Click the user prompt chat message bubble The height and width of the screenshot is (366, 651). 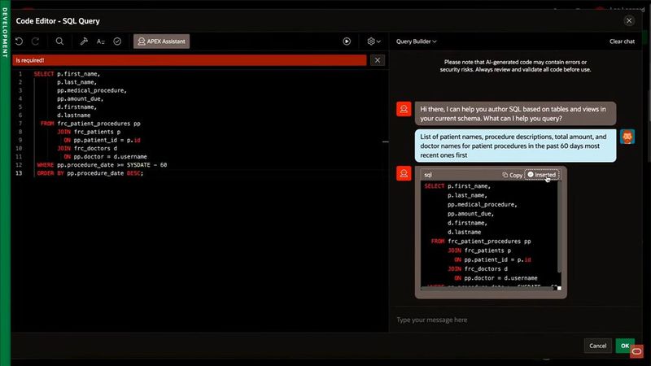[515, 146]
